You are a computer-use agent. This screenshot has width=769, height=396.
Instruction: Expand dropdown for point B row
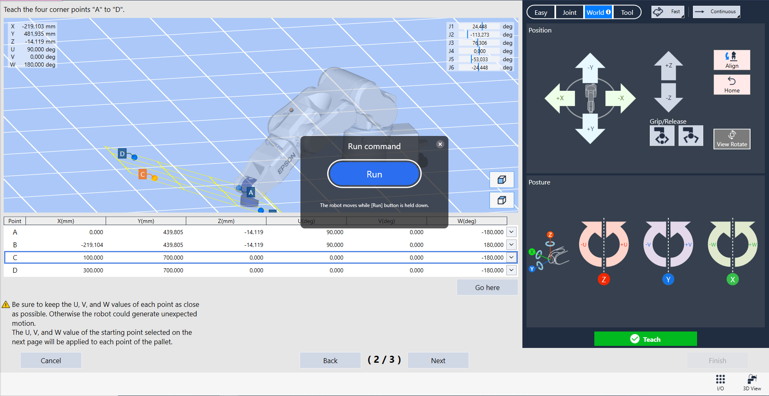(511, 245)
